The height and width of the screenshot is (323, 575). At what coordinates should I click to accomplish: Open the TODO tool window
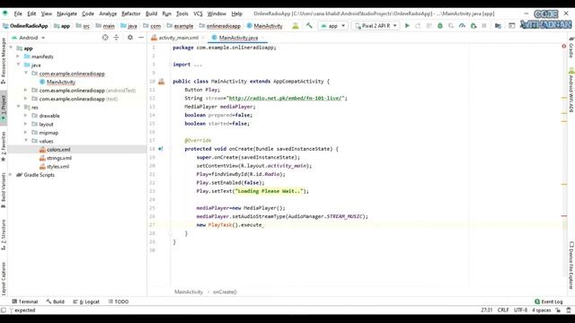click(x=119, y=301)
